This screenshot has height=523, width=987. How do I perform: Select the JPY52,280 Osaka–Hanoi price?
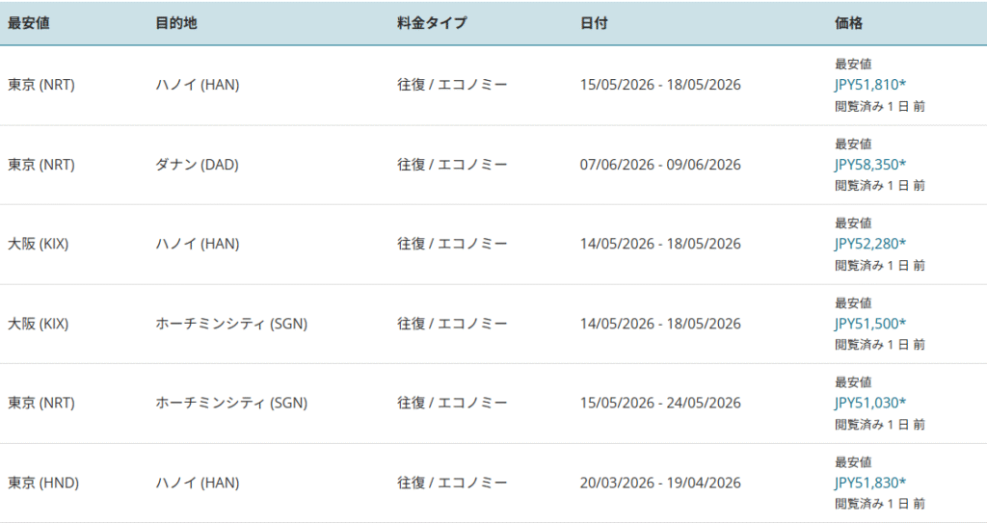click(869, 244)
